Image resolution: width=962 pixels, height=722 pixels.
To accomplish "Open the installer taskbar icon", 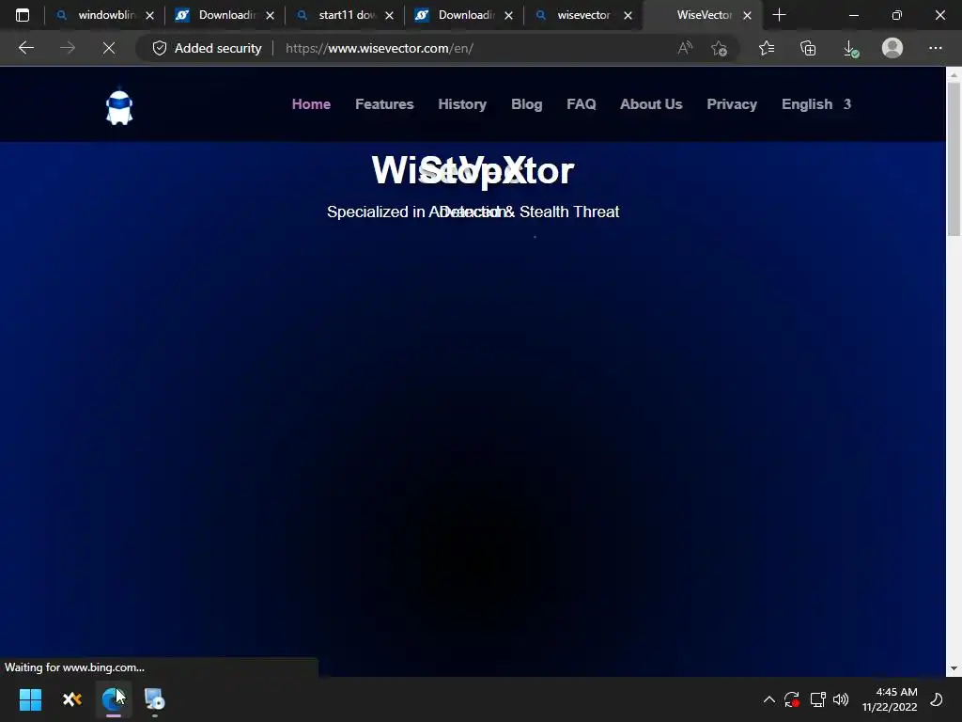I will [x=154, y=699].
